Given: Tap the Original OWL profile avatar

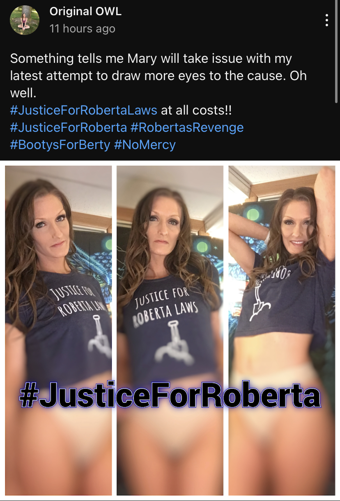Looking at the screenshot, I should pos(25,20).
